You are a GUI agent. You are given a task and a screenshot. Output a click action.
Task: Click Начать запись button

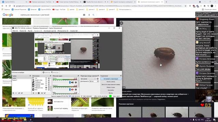click(111, 82)
